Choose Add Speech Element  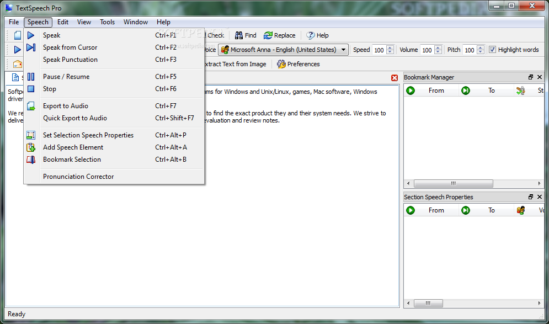[114, 147]
